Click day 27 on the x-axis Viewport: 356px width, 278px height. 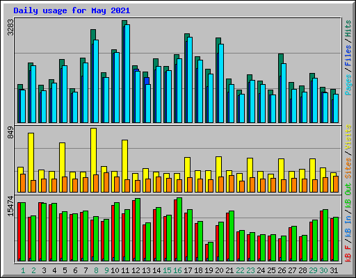[x=292, y=270]
